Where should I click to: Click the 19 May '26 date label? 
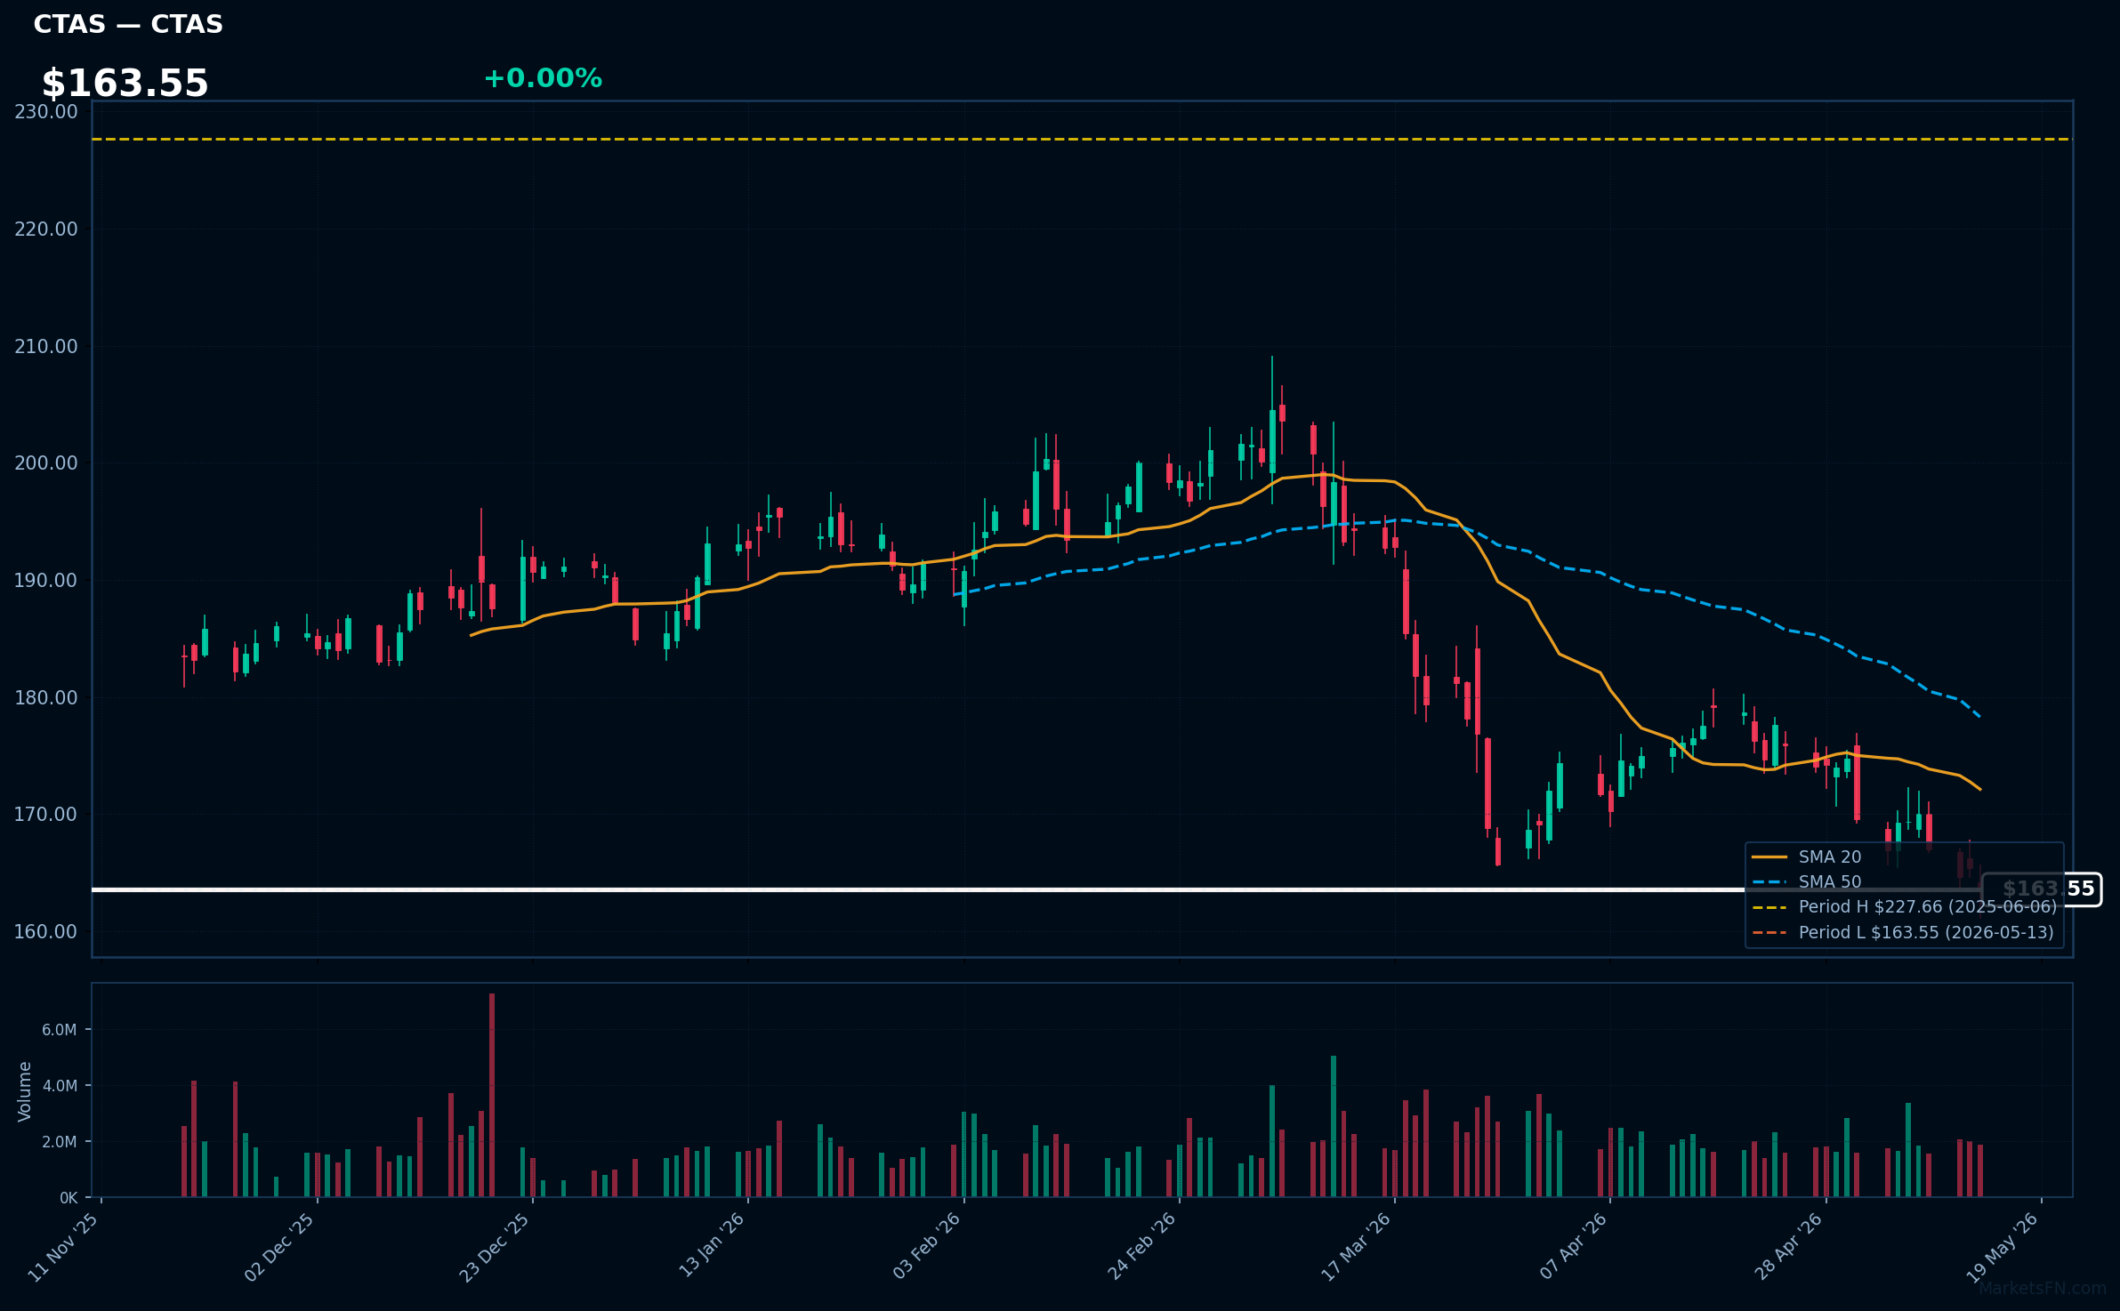[2003, 1247]
